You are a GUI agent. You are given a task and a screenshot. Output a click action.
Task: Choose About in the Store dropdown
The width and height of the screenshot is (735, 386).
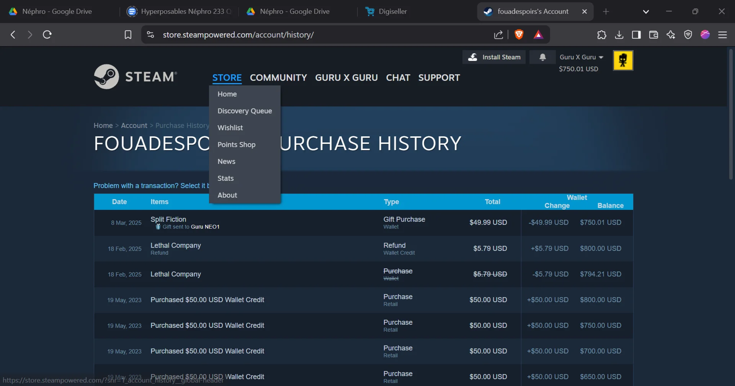(x=245, y=195)
